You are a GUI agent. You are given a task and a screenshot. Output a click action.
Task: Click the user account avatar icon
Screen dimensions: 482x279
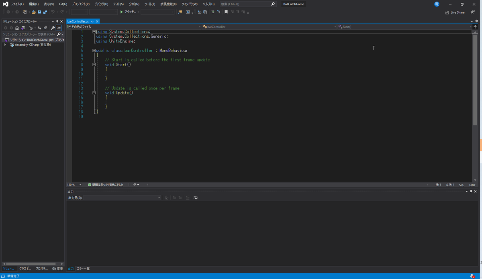pyautogui.click(x=437, y=4)
